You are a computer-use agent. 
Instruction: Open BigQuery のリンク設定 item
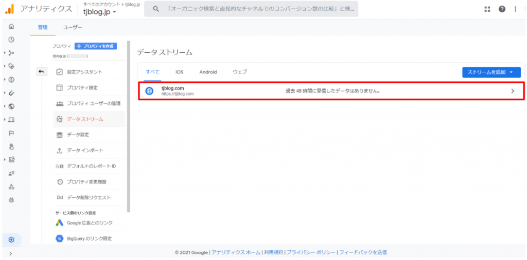pos(89,238)
